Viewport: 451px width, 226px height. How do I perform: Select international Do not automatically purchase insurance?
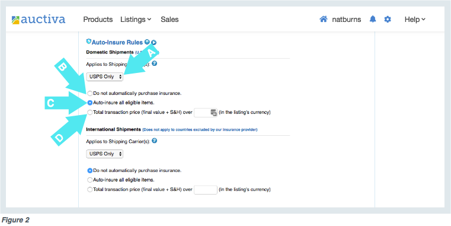90,170
